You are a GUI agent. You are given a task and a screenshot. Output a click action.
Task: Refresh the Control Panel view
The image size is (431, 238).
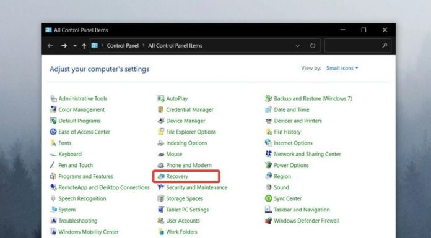click(x=313, y=46)
